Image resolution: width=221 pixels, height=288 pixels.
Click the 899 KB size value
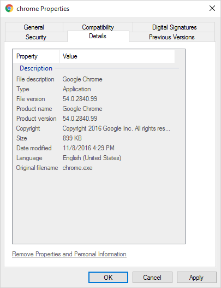72,138
